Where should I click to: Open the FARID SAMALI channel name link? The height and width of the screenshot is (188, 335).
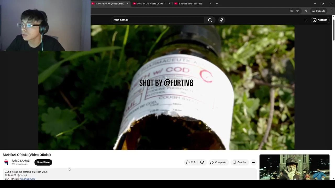tap(21, 161)
